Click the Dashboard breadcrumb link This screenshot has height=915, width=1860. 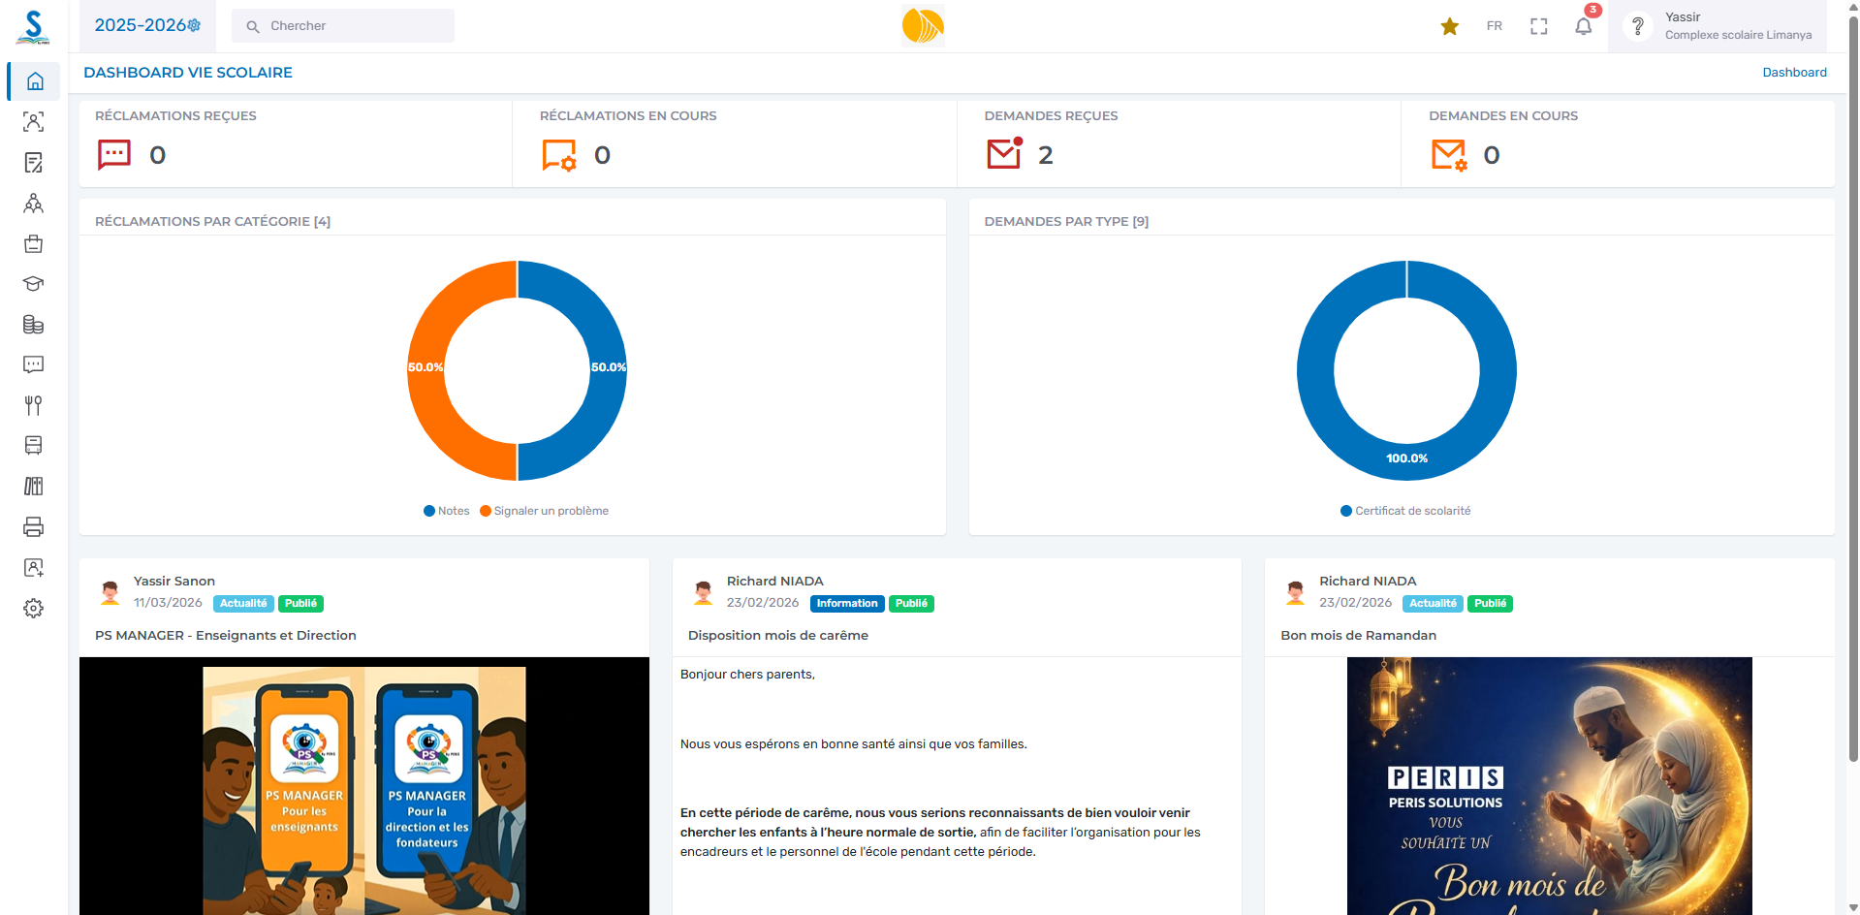pyautogui.click(x=1794, y=72)
